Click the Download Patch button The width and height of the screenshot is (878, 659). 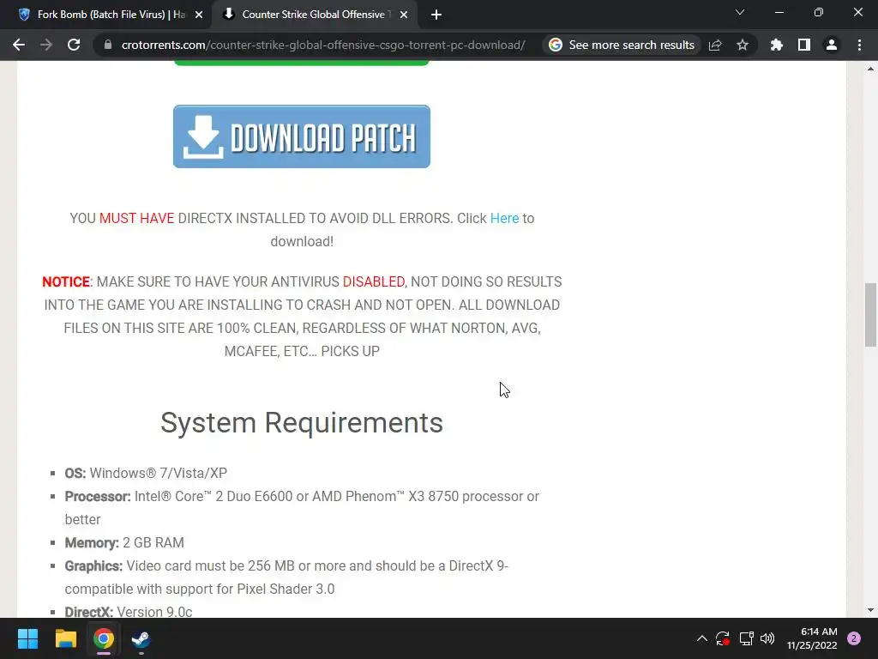(302, 136)
